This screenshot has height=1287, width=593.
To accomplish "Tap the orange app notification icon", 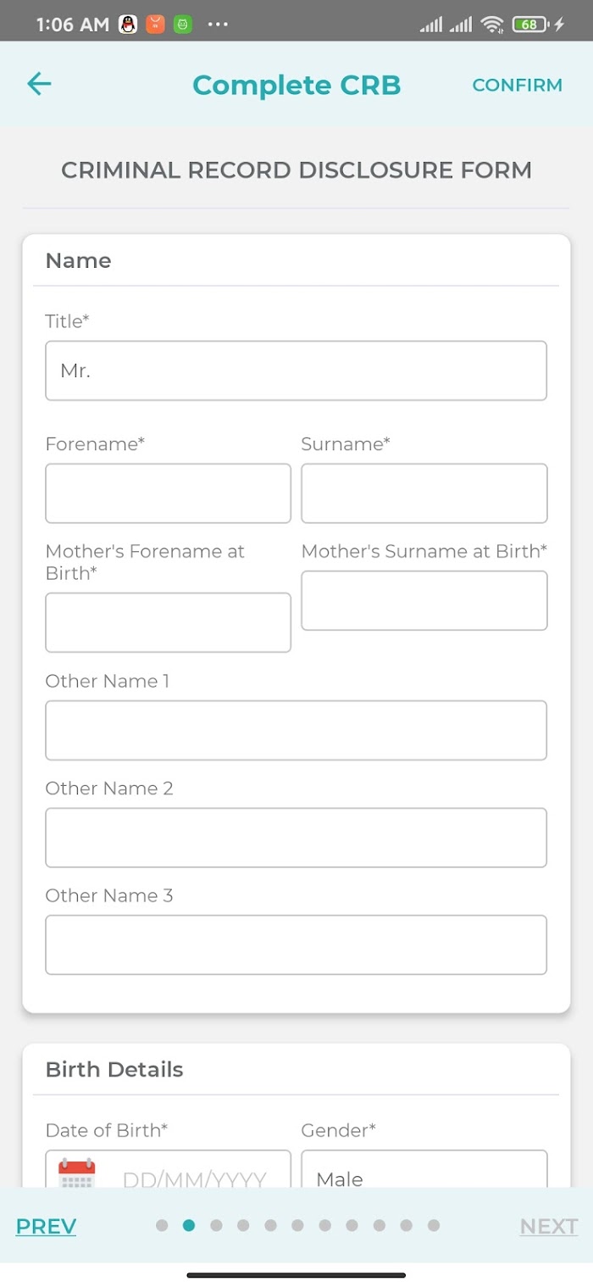I will [x=155, y=25].
